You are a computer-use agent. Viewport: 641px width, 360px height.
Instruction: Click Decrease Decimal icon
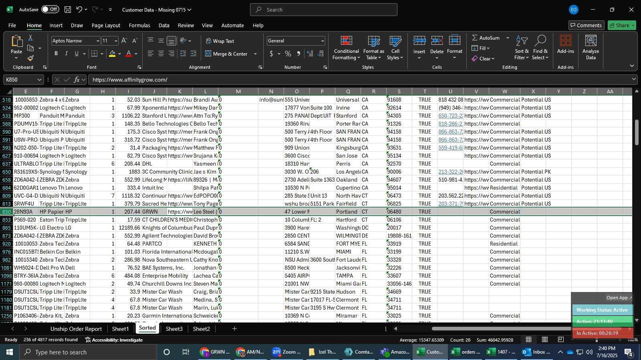pos(320,54)
